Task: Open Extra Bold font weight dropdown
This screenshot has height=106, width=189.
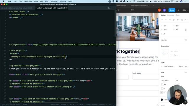Action: point(165,80)
